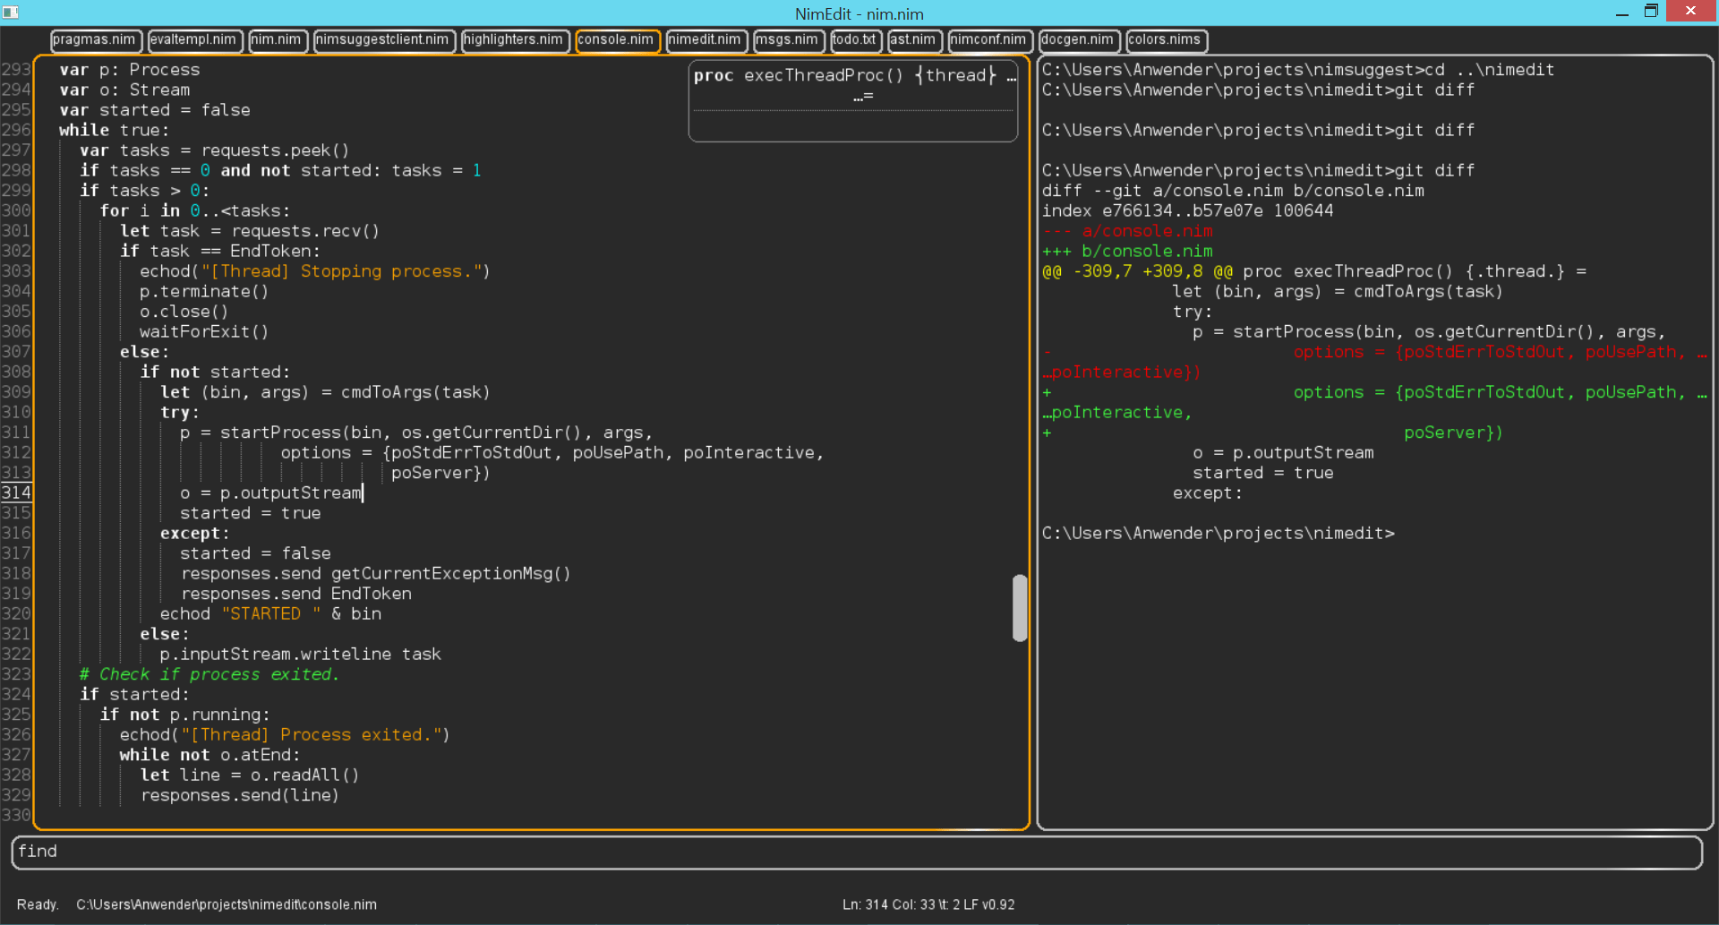Image resolution: width=1719 pixels, height=925 pixels.
Task: Click the 'Ready.' status text
Action: pos(38,905)
